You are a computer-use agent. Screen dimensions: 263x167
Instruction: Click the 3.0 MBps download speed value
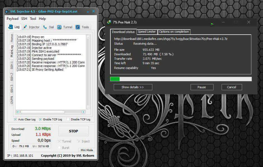[x=43, y=129]
